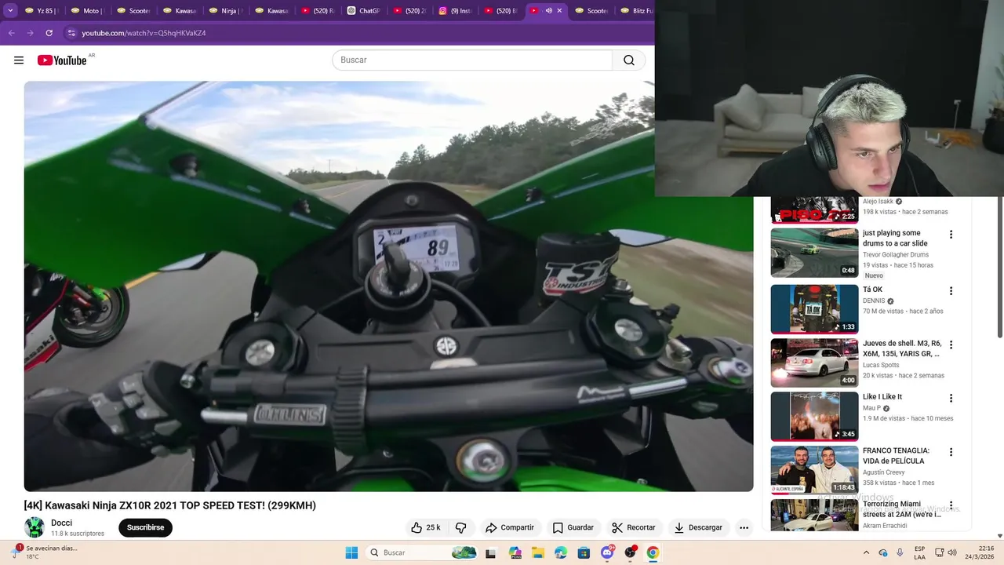Open network status tray icon
The width and height of the screenshot is (1004, 565).
[x=939, y=552]
